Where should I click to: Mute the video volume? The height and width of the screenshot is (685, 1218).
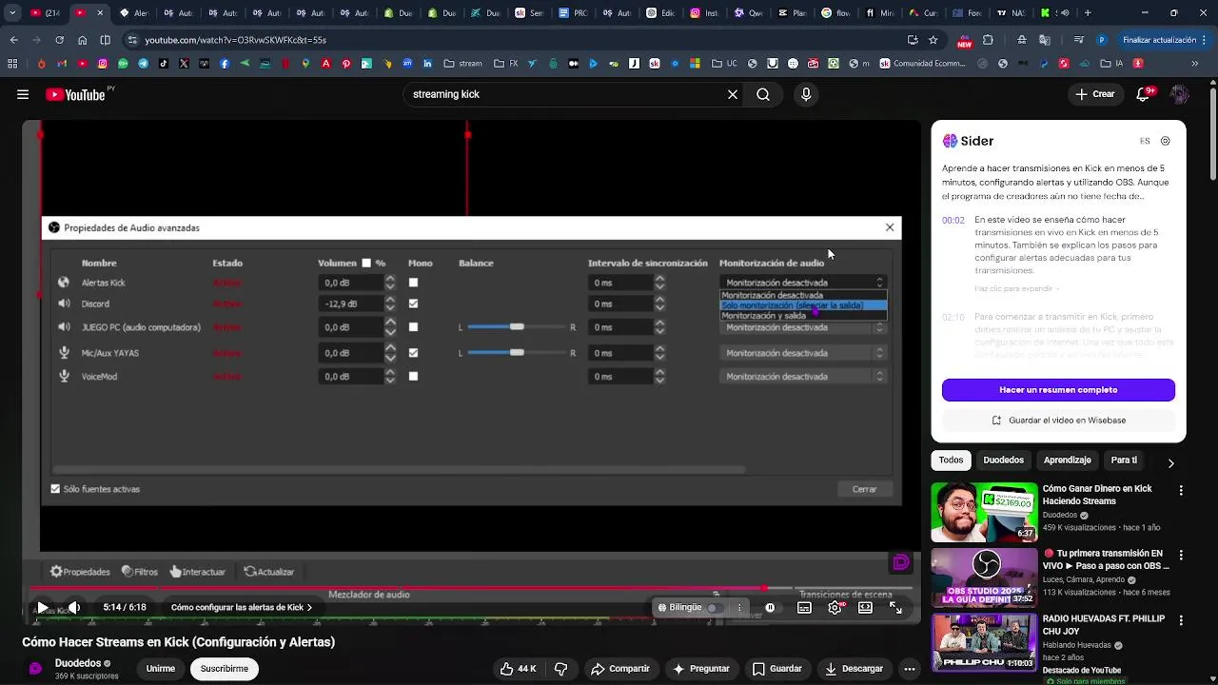(x=73, y=607)
